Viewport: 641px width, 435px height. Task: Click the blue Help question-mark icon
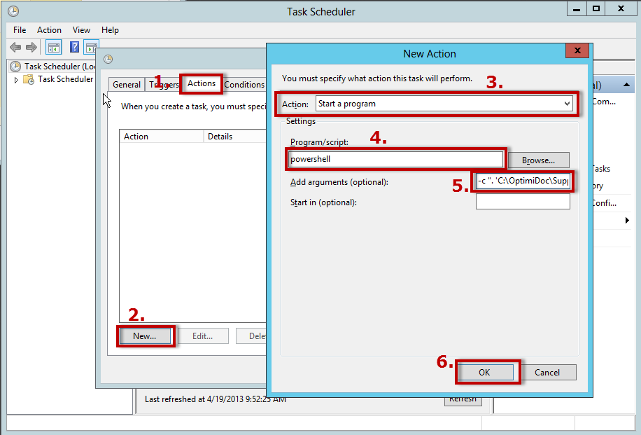74,48
